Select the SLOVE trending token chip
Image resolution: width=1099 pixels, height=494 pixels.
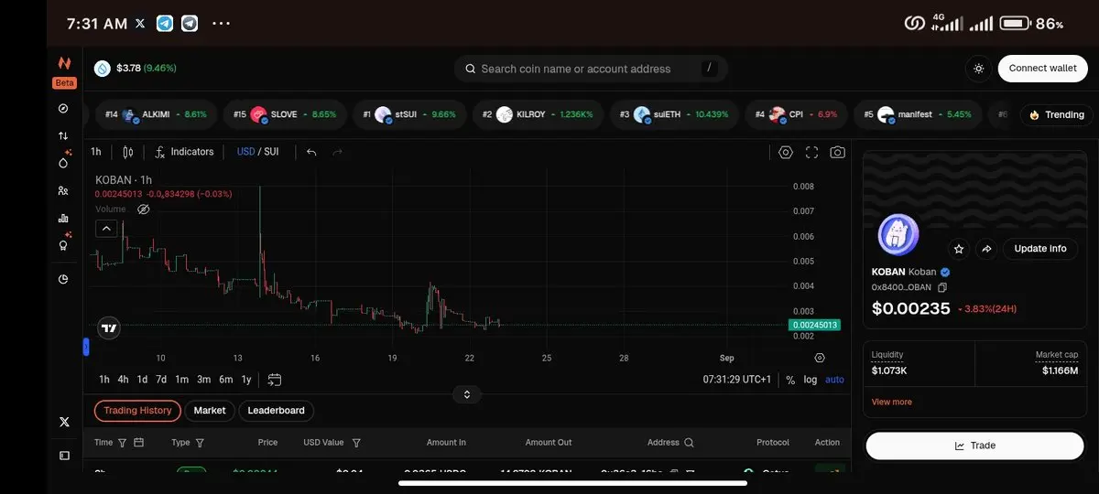pyautogui.click(x=285, y=114)
